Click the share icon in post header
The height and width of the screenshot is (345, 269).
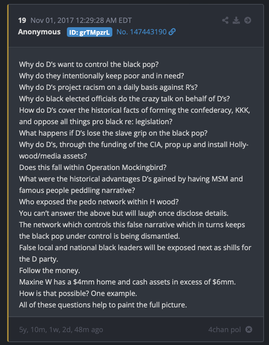point(225,20)
